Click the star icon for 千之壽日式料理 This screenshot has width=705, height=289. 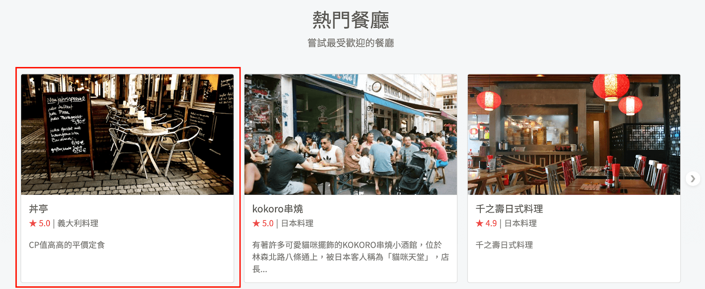pos(479,223)
